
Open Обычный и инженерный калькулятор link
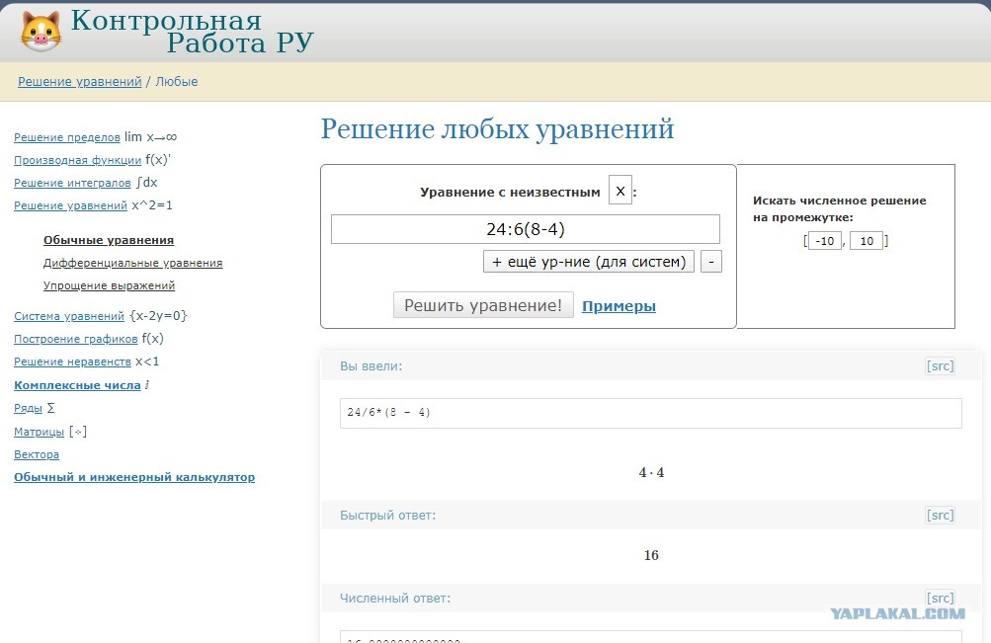coord(134,477)
